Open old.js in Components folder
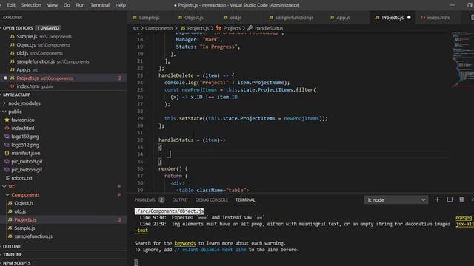 (x=64, y=211)
